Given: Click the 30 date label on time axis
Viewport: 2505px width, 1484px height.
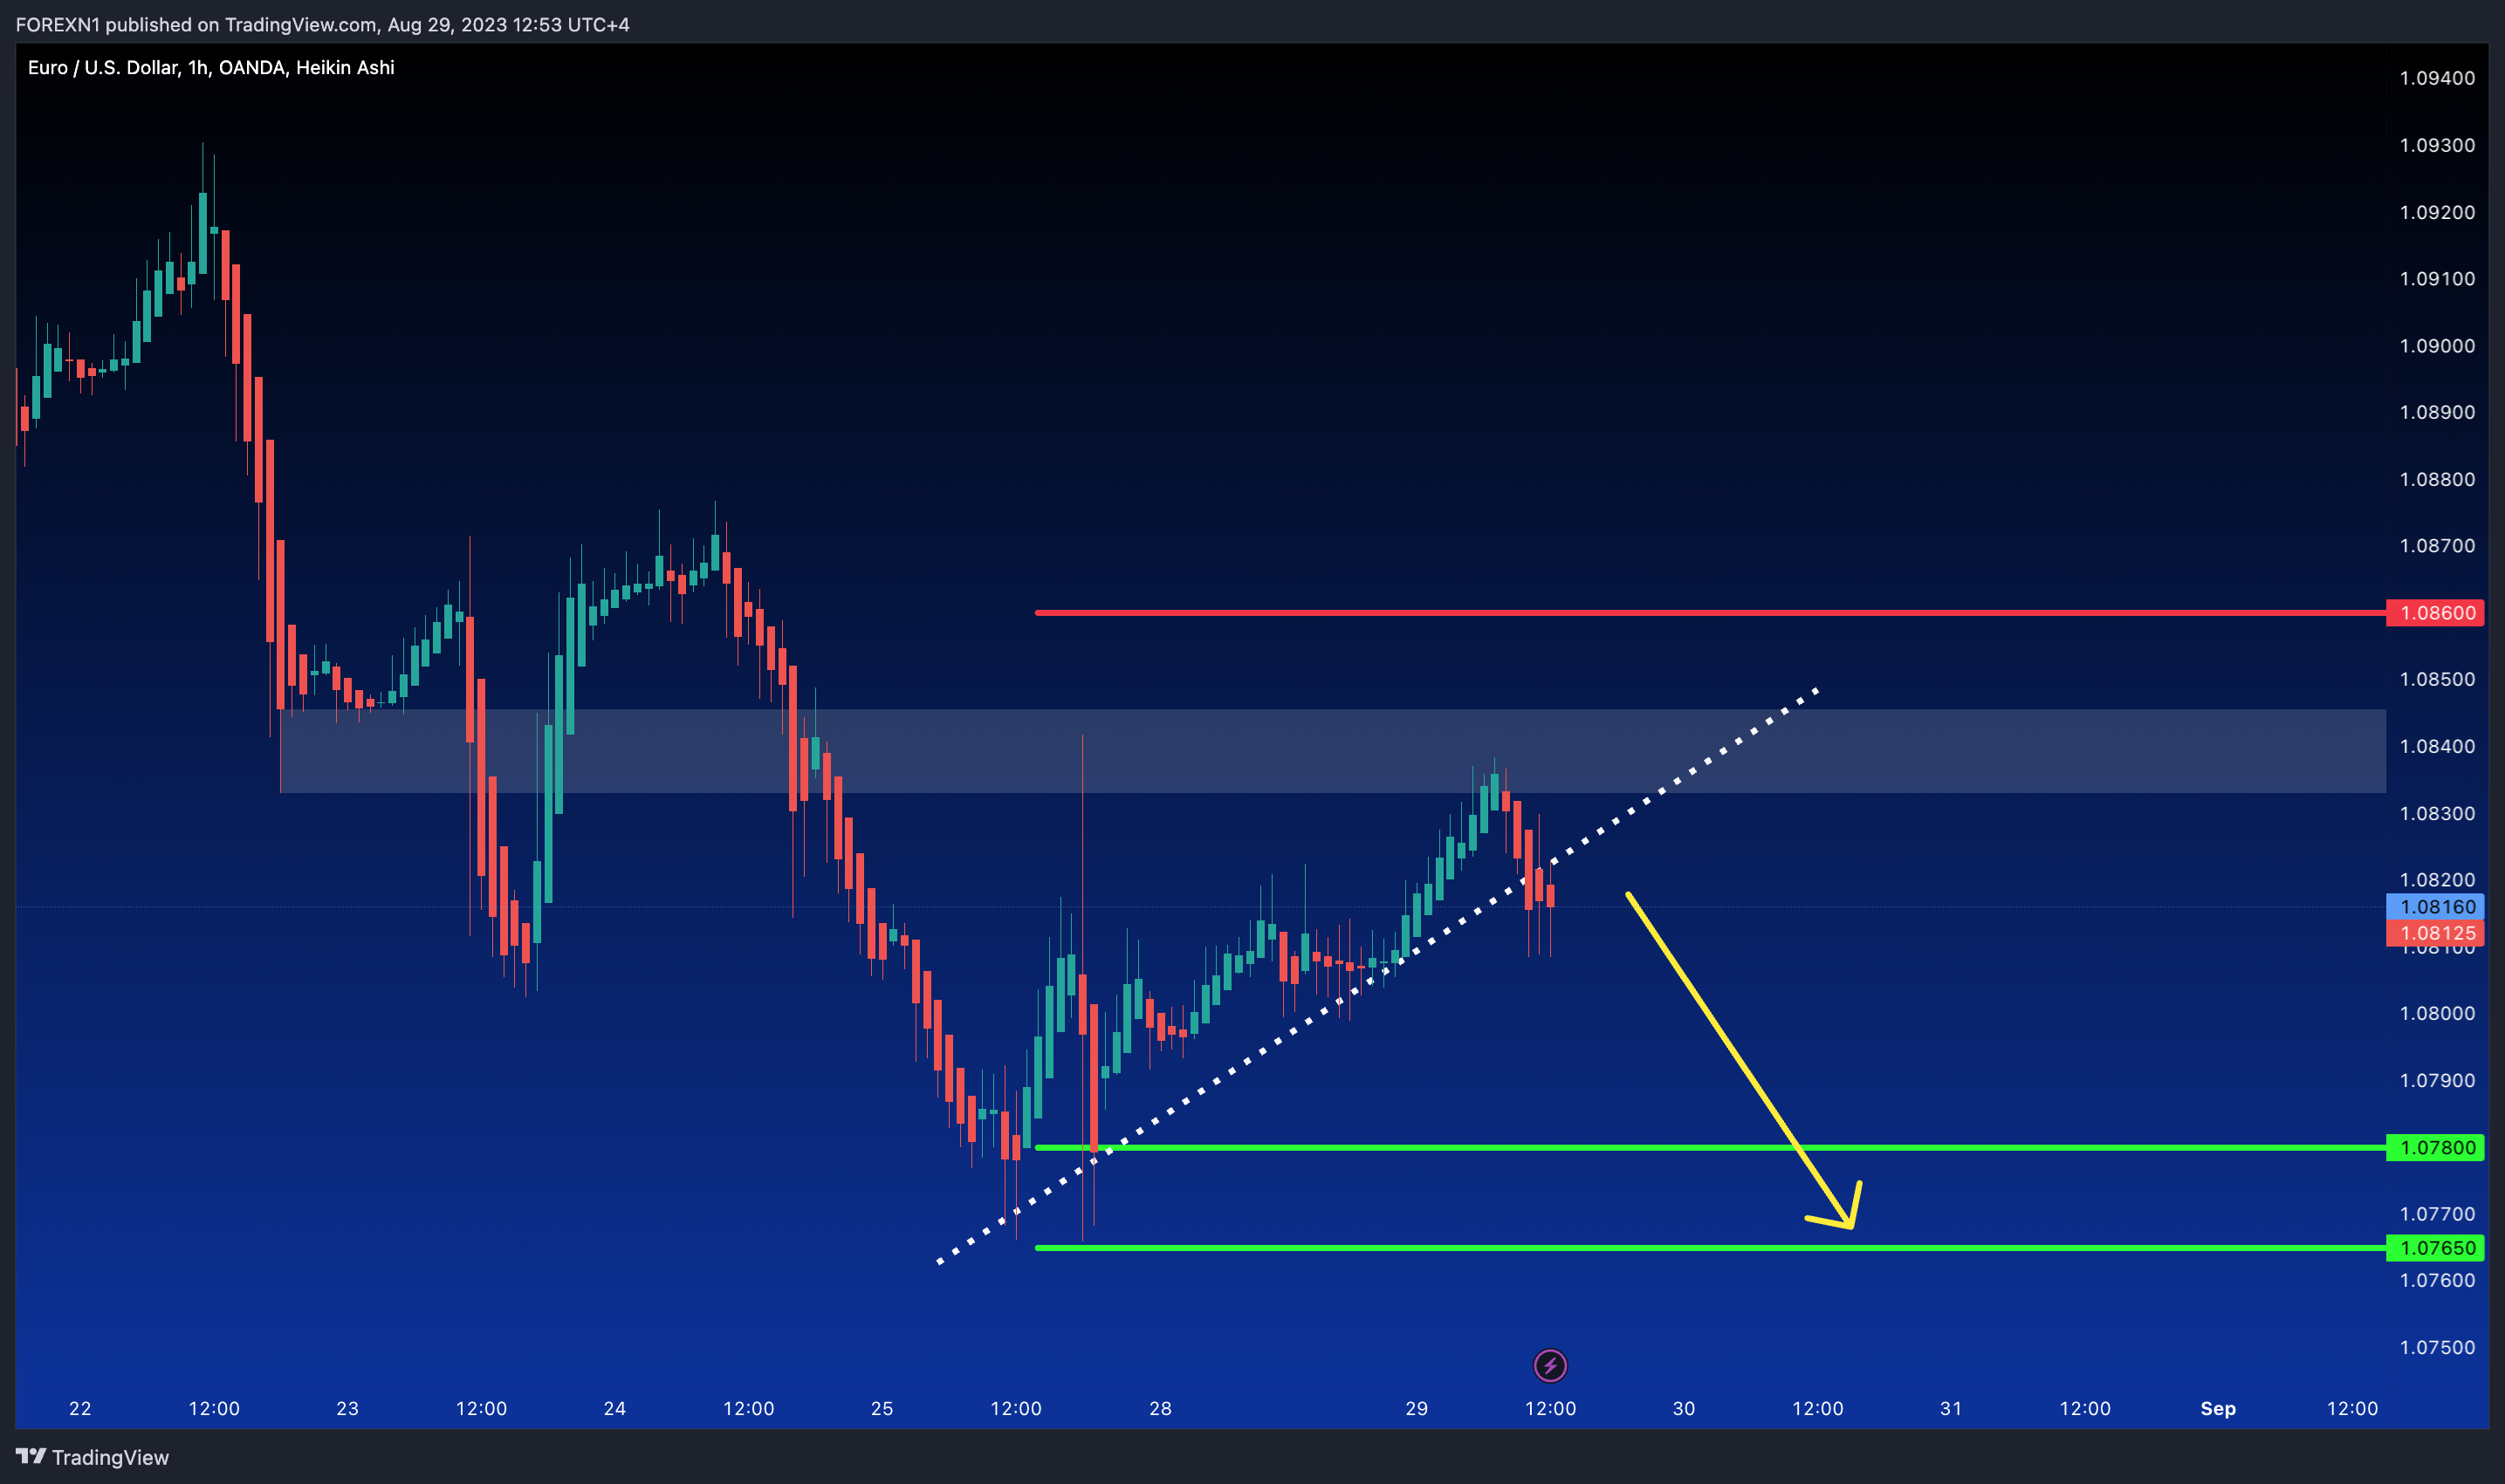Looking at the screenshot, I should pyautogui.click(x=1684, y=1408).
